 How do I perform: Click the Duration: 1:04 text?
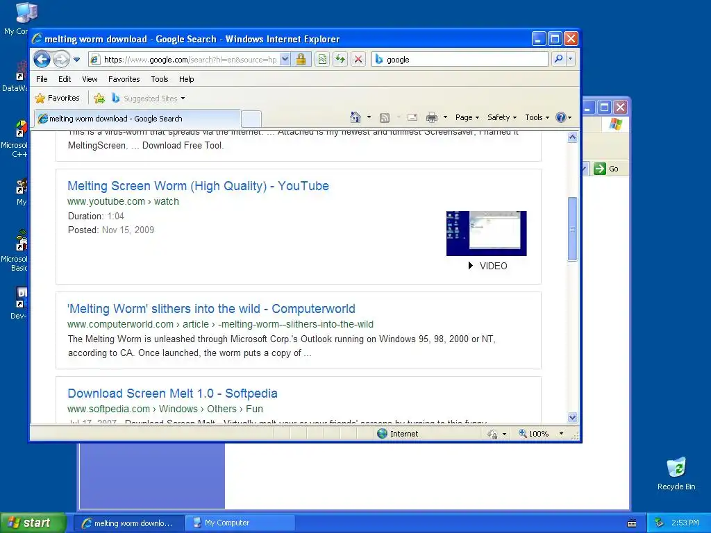pos(96,217)
